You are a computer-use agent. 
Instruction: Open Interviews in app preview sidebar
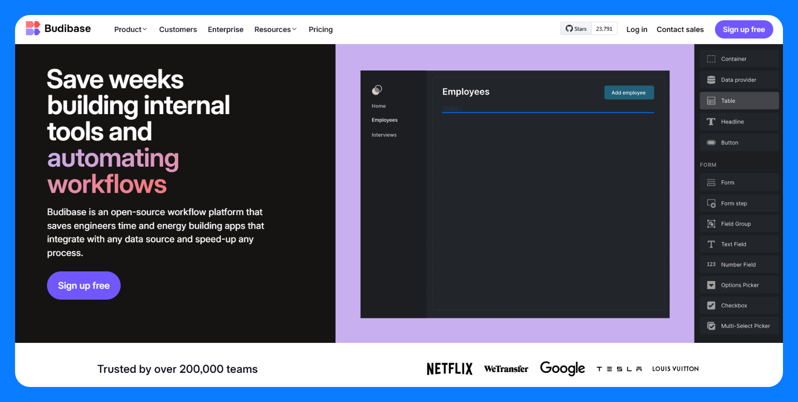click(x=384, y=135)
